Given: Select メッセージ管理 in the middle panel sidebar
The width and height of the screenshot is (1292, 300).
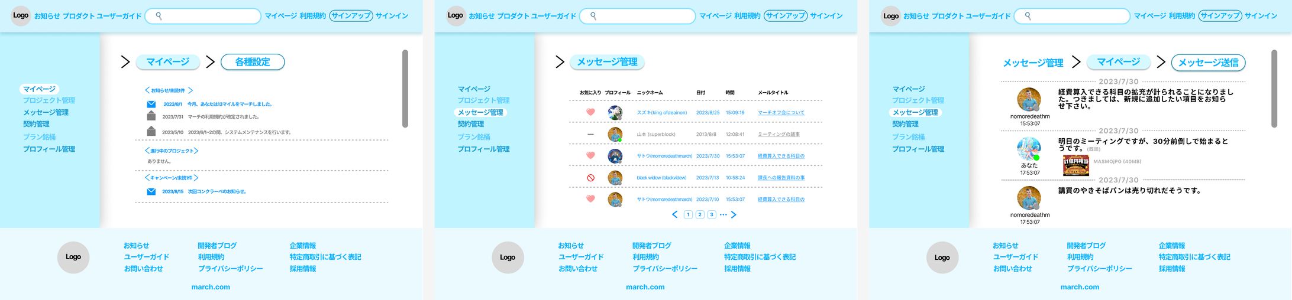Looking at the screenshot, I should click(x=480, y=112).
